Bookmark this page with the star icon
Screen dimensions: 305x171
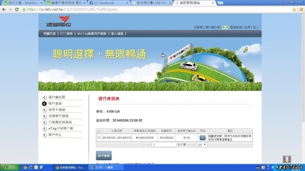click(x=294, y=9)
